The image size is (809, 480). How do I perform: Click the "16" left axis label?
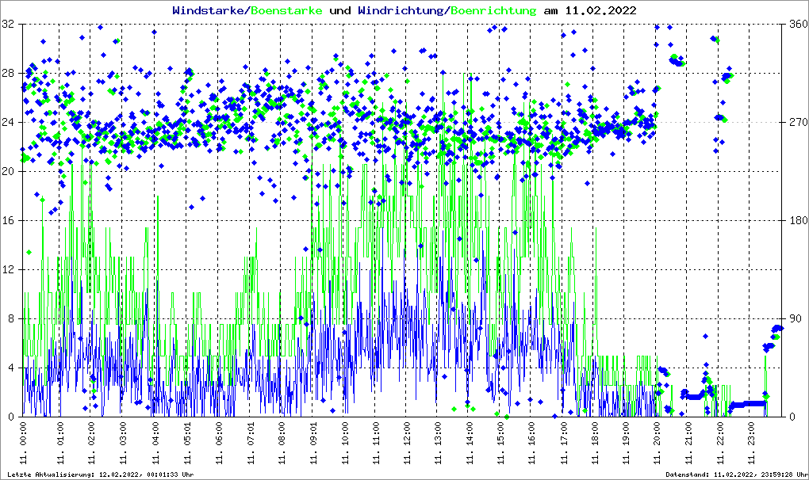click(10, 221)
